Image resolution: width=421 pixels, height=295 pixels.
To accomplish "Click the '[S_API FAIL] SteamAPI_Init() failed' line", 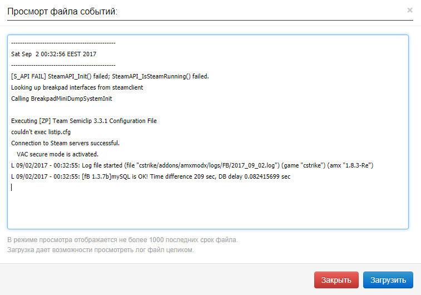I will [x=110, y=76].
